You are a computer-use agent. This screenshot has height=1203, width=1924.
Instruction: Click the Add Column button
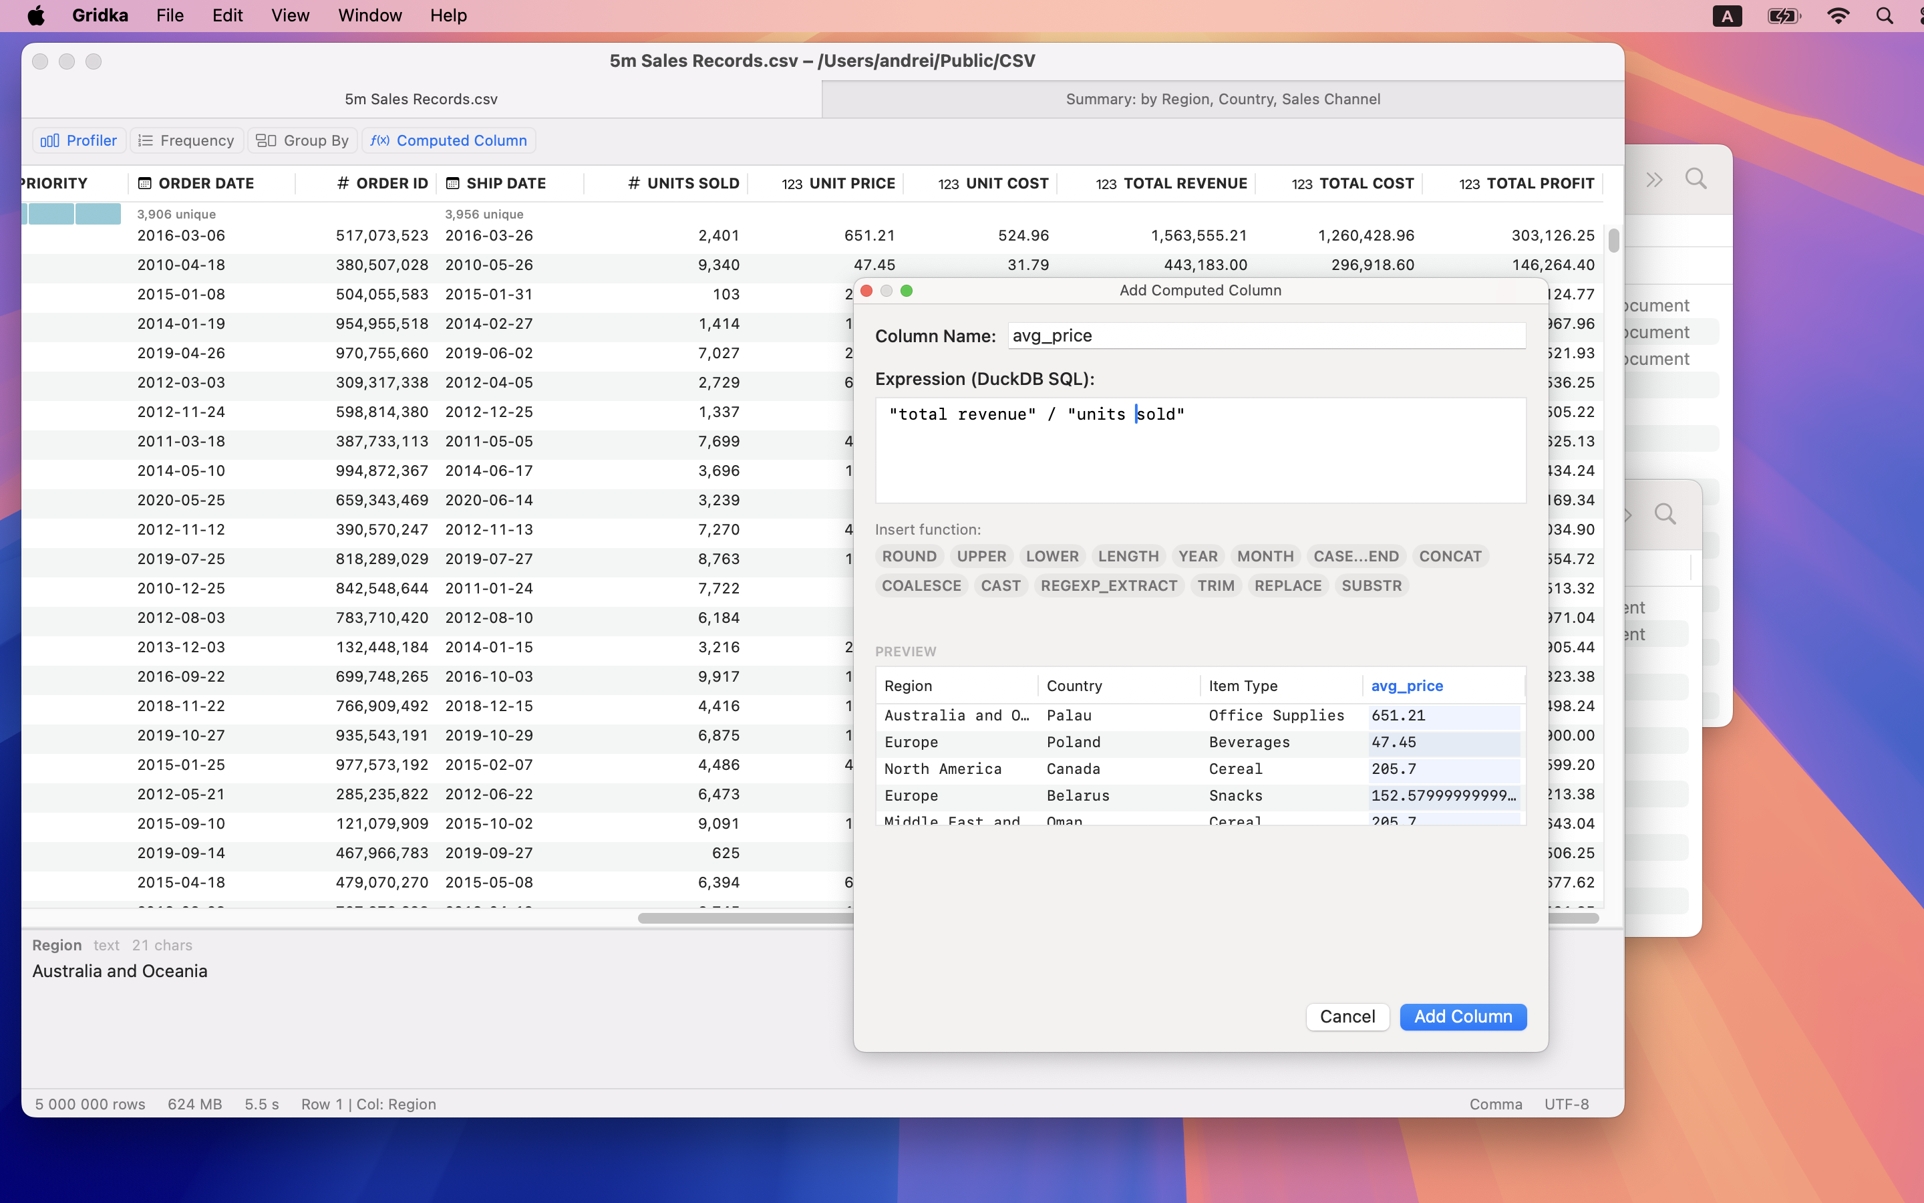pos(1462,1016)
